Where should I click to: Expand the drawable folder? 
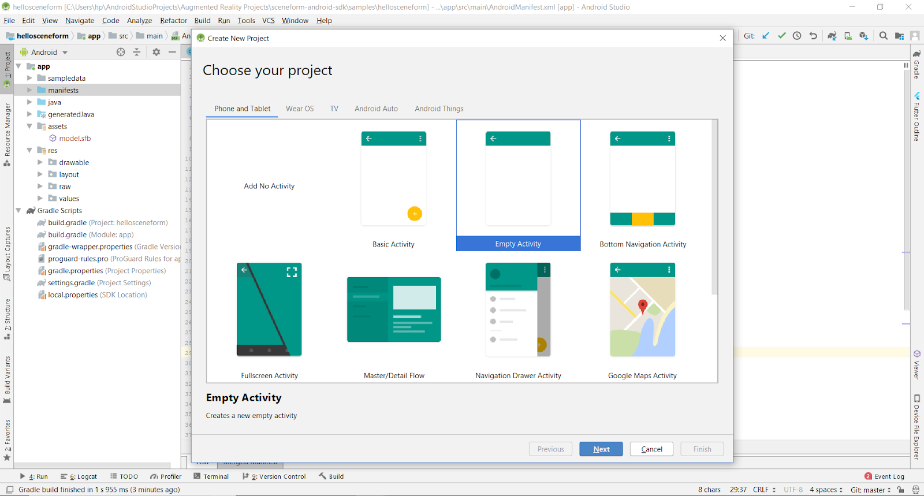click(40, 162)
